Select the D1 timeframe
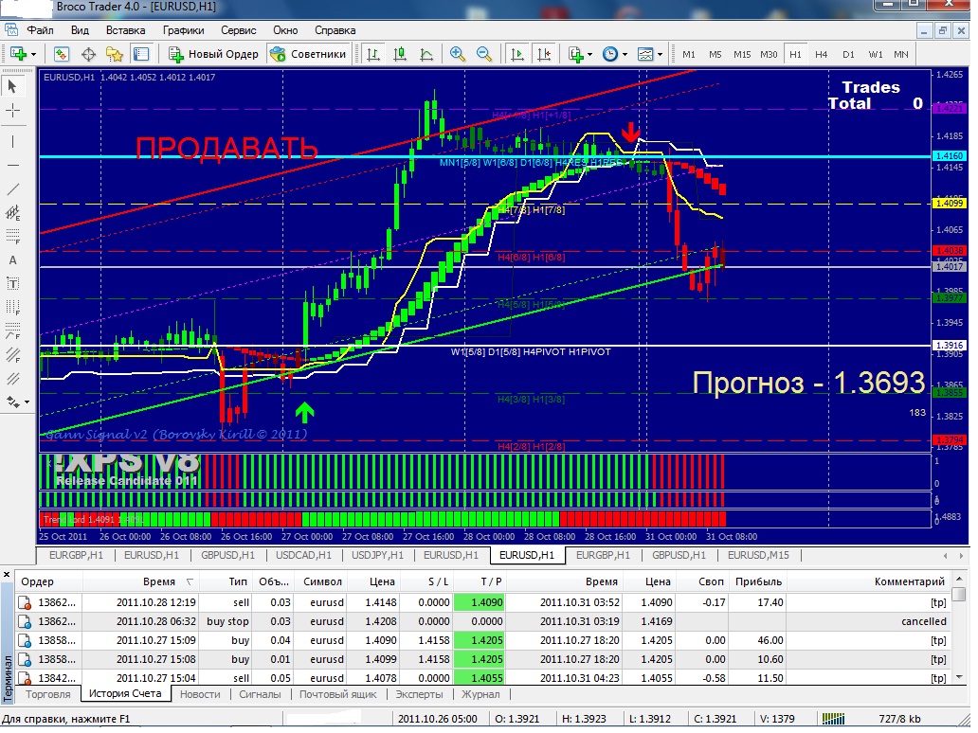978x733 pixels. (x=848, y=55)
